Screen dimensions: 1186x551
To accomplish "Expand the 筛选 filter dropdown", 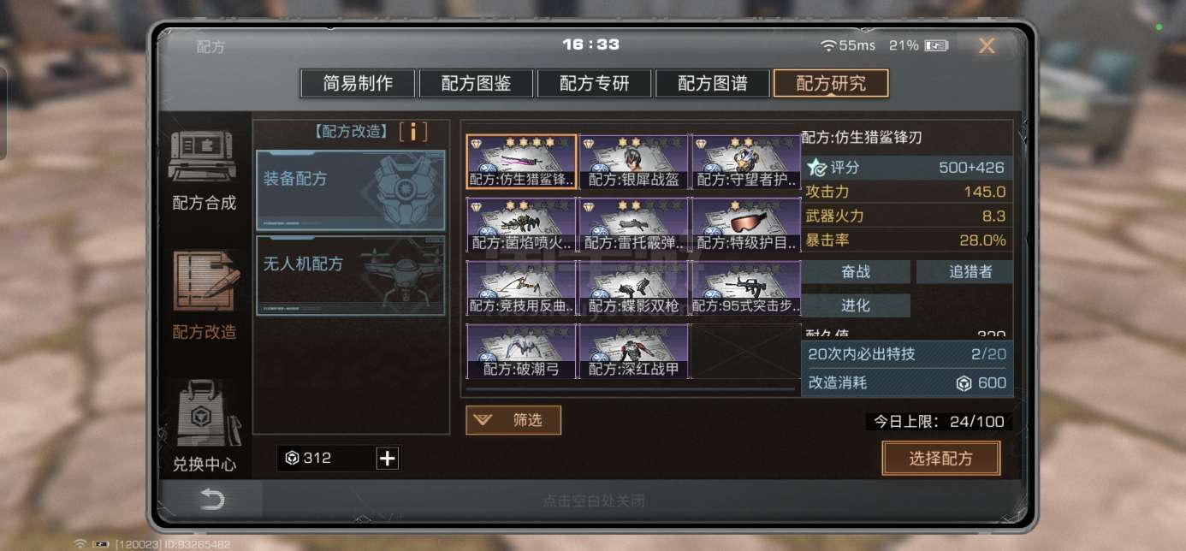I will point(513,420).
